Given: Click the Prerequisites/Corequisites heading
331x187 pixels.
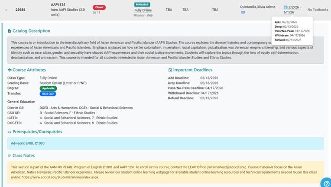Looking at the screenshot, I should coord(37,131).
